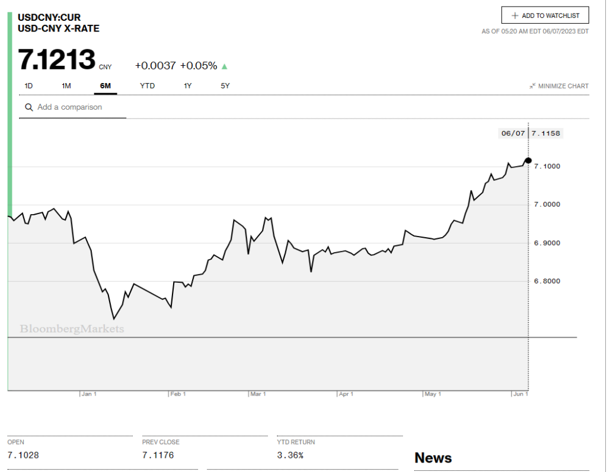Click the Mar 1 axis marker
The width and height of the screenshot is (607, 472).
(258, 394)
